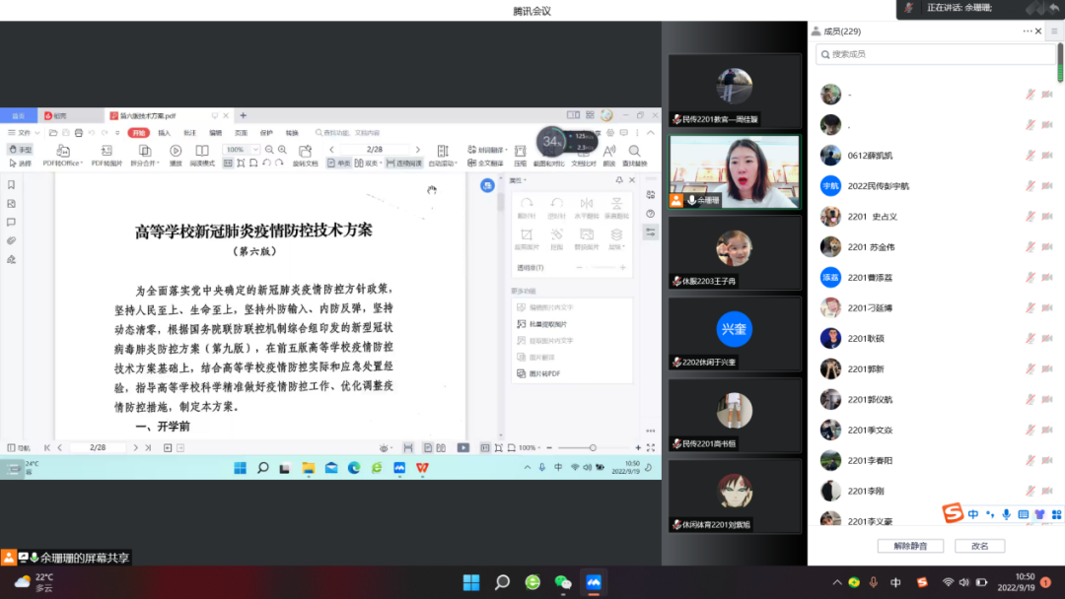Show hidden icons chevron in system tray

point(837,582)
